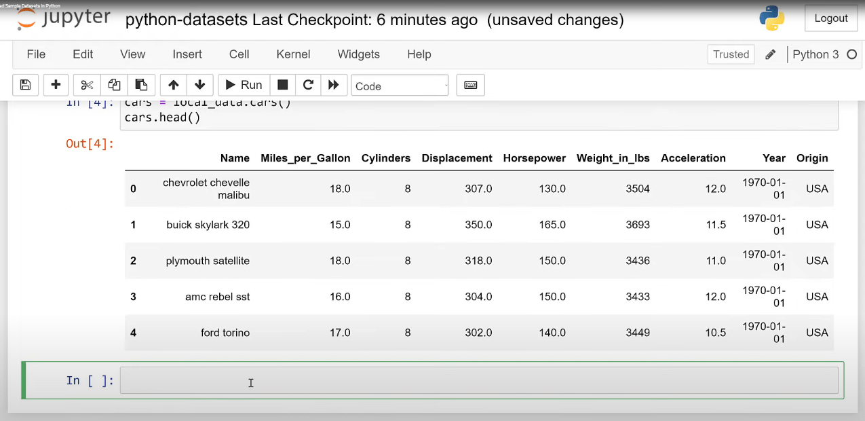The width and height of the screenshot is (865, 421).
Task: Copy selected cells icon
Action: pyautogui.click(x=114, y=85)
